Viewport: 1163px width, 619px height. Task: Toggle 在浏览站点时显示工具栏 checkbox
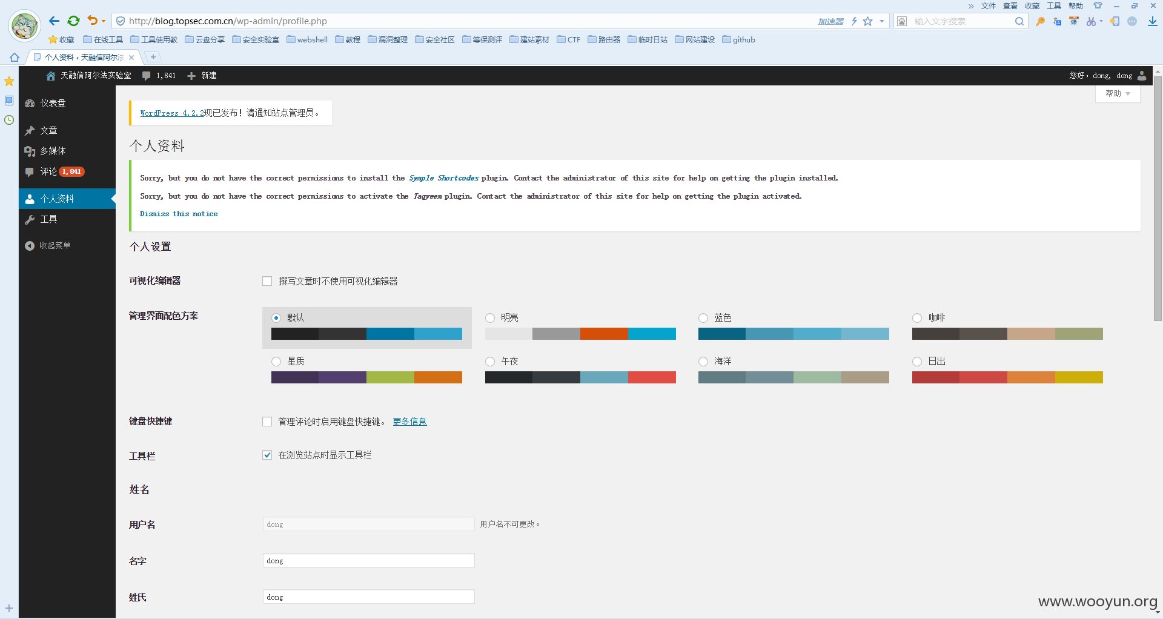click(267, 455)
